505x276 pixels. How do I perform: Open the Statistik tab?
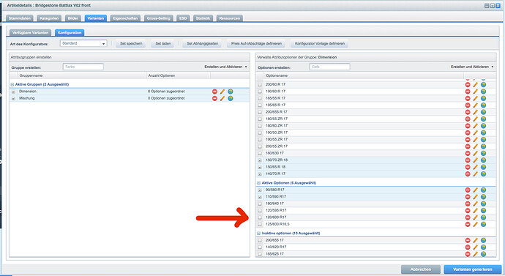coord(203,18)
